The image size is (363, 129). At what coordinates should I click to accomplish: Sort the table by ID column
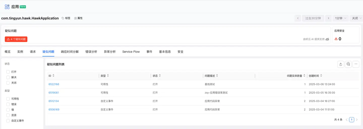[53, 76]
